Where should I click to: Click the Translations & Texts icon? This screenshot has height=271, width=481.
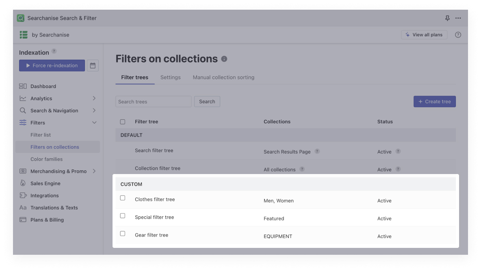(24, 208)
